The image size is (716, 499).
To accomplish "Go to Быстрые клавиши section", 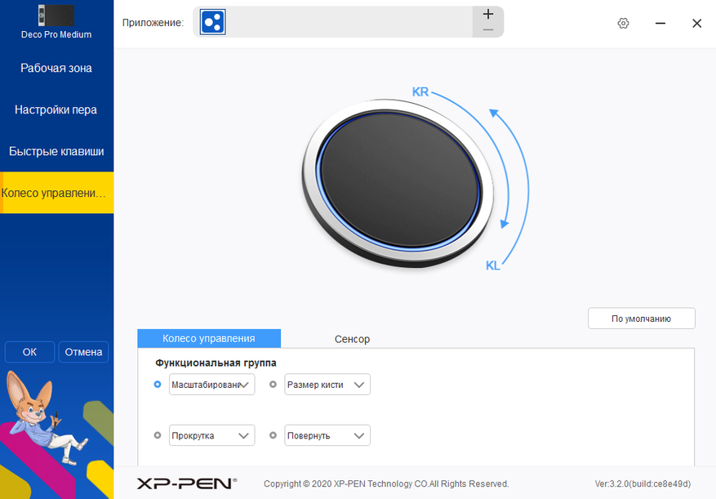I will click(56, 151).
